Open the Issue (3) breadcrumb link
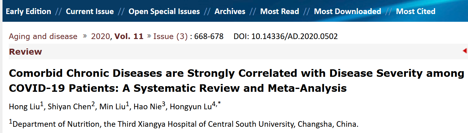Screen dimensions: 468x133 pyautogui.click(x=170, y=37)
